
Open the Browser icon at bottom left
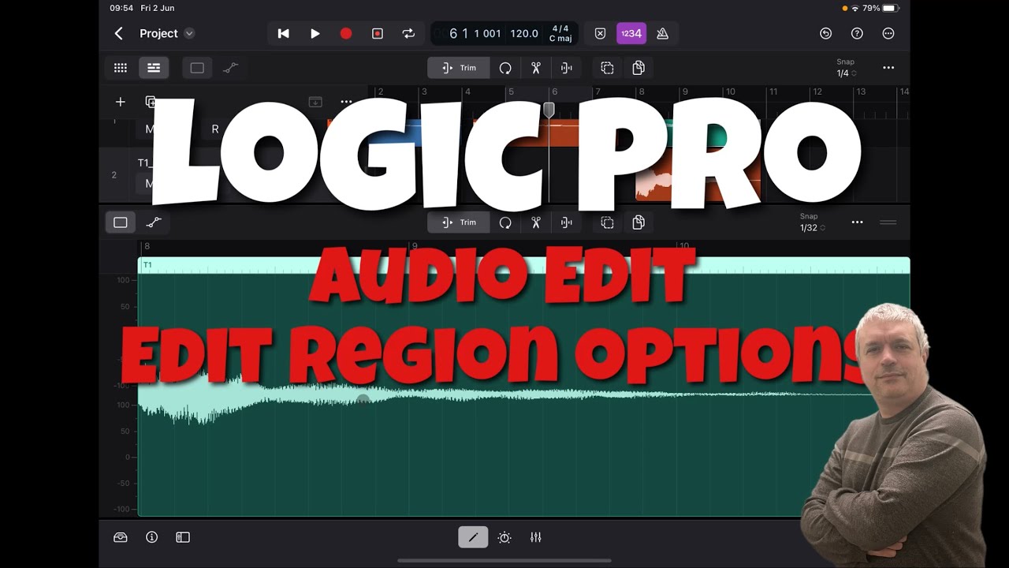(121, 537)
